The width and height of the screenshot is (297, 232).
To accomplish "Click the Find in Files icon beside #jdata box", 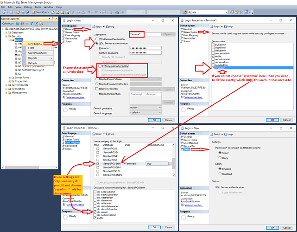I will click(185, 12).
